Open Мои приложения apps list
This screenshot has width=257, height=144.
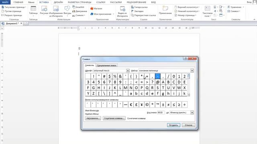tap(102, 14)
